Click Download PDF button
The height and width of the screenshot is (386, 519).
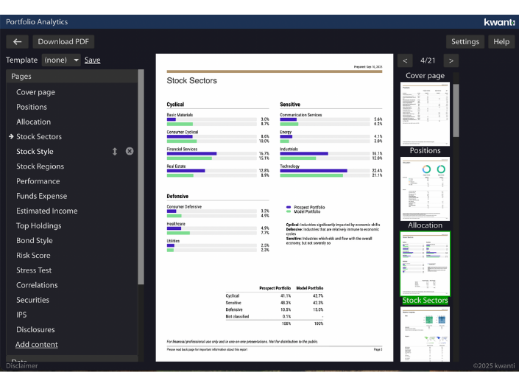(66, 42)
